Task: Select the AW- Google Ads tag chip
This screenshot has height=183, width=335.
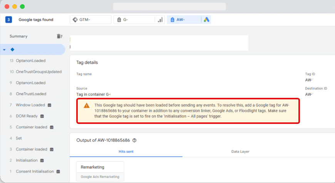Action: point(189,20)
